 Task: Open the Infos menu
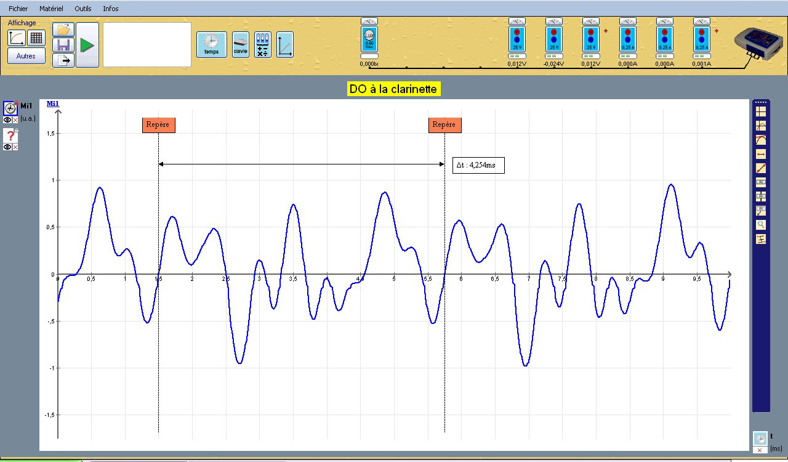click(x=111, y=9)
